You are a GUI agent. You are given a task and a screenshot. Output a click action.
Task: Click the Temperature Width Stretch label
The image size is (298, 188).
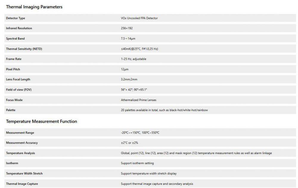click(x=24, y=173)
